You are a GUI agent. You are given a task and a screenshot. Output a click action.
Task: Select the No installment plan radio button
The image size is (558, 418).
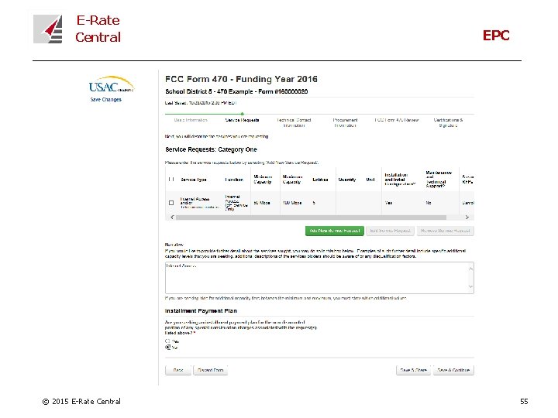[167, 348]
